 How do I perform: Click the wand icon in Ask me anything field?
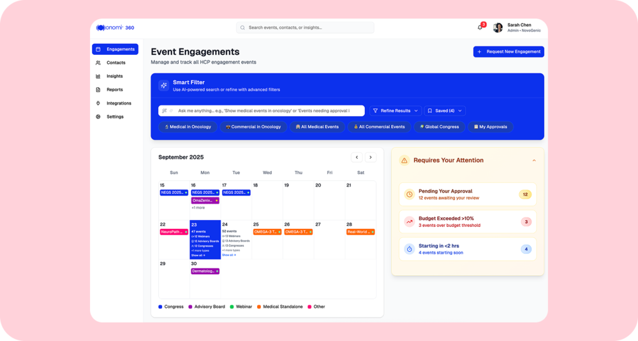pyautogui.click(x=165, y=110)
